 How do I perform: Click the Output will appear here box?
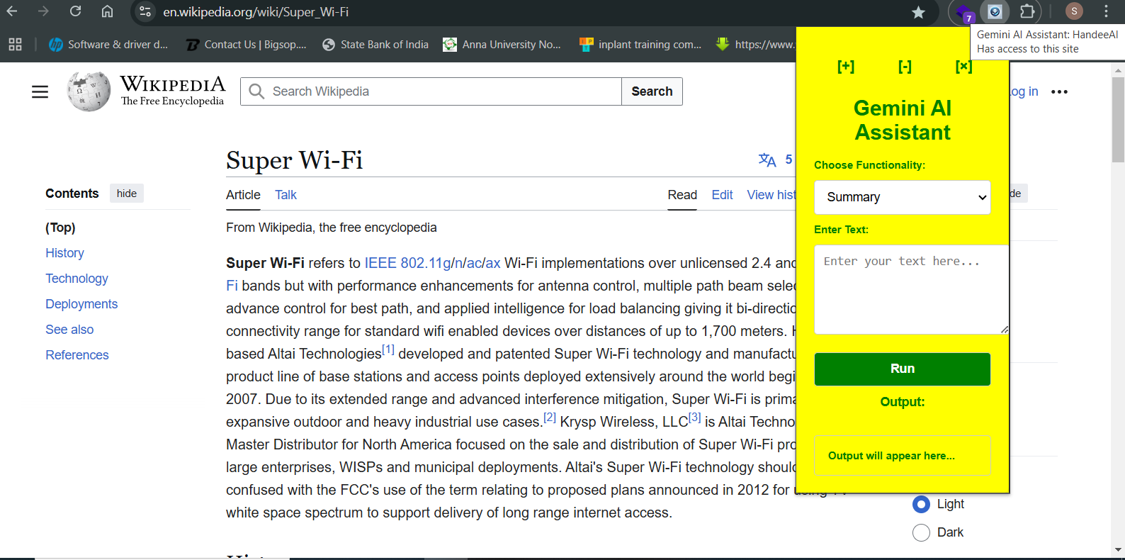pos(903,455)
